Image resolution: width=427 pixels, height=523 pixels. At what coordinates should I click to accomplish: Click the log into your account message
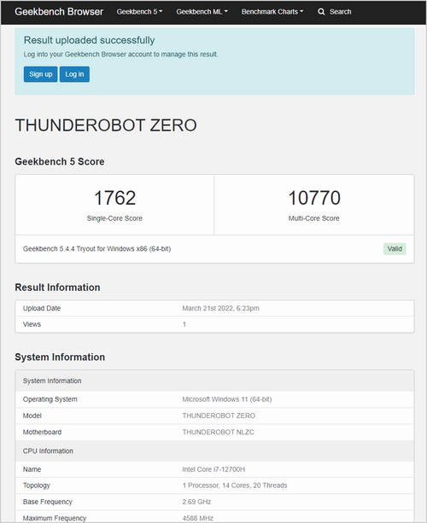pos(121,55)
